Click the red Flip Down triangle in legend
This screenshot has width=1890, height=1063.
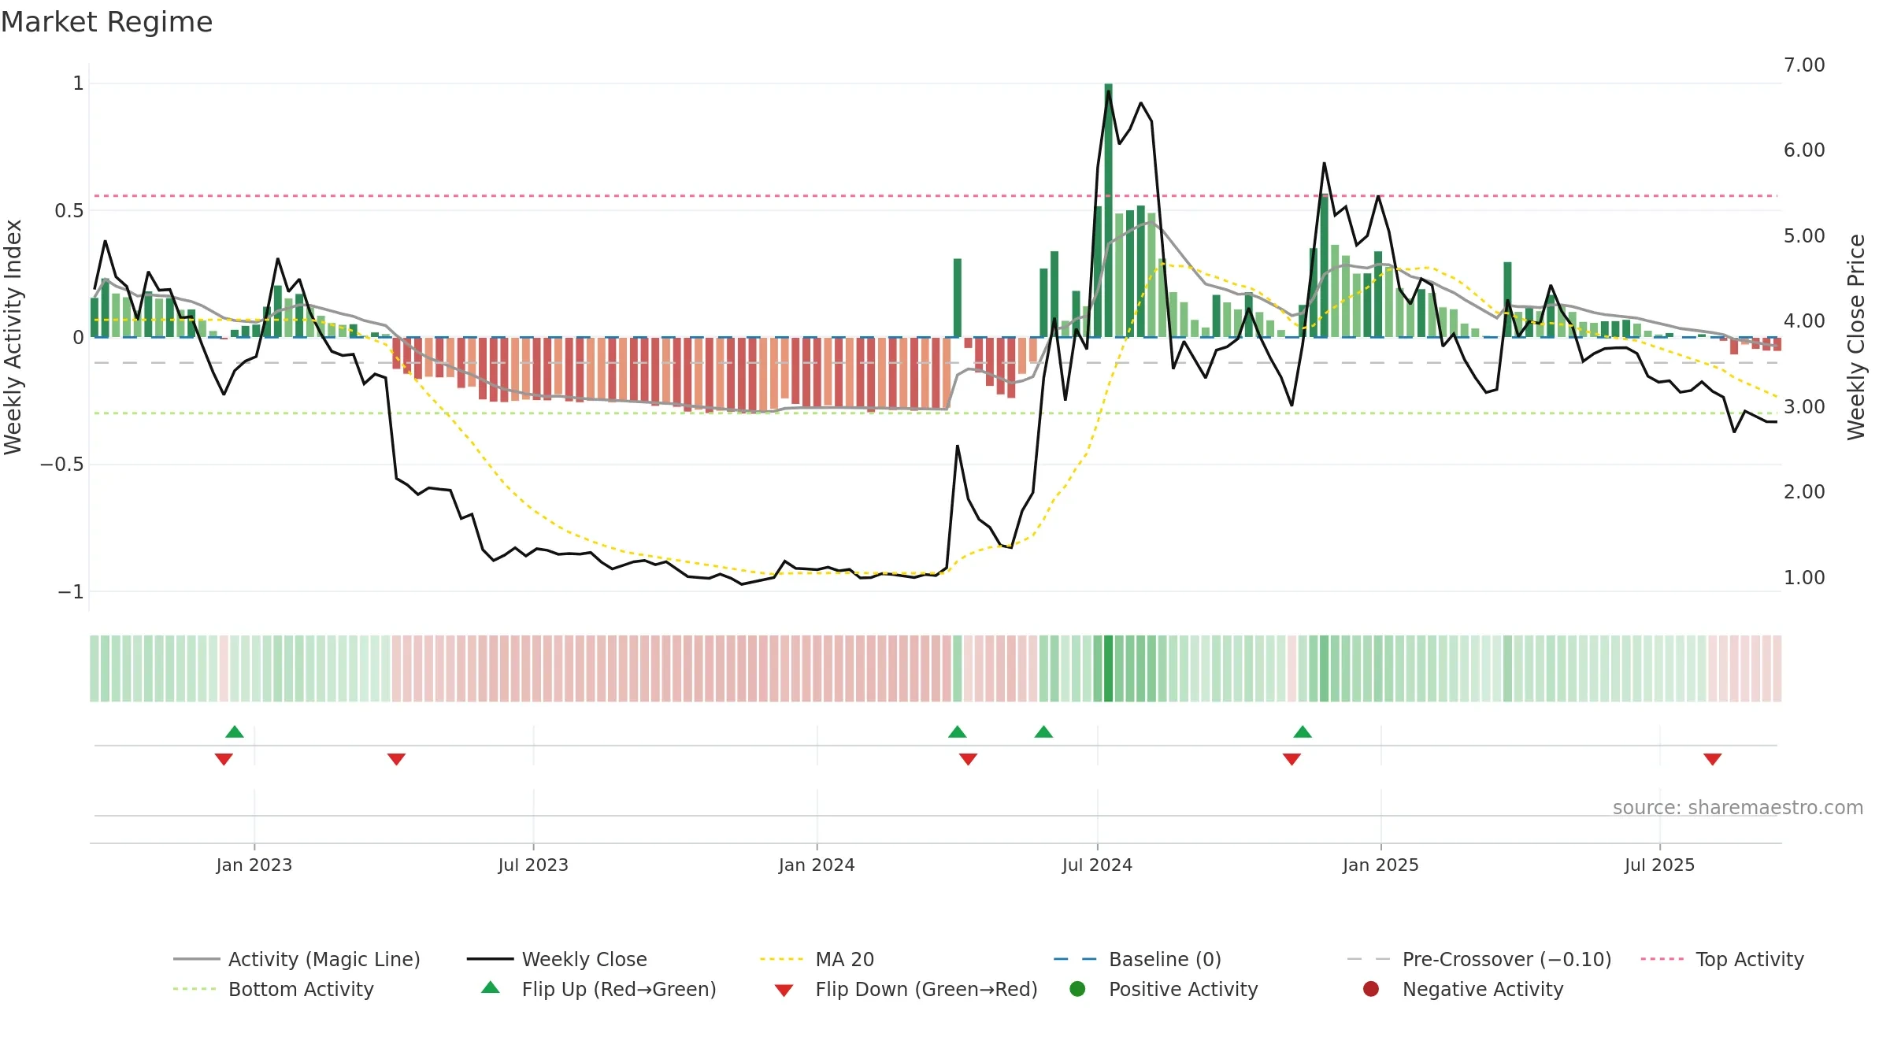(x=784, y=991)
